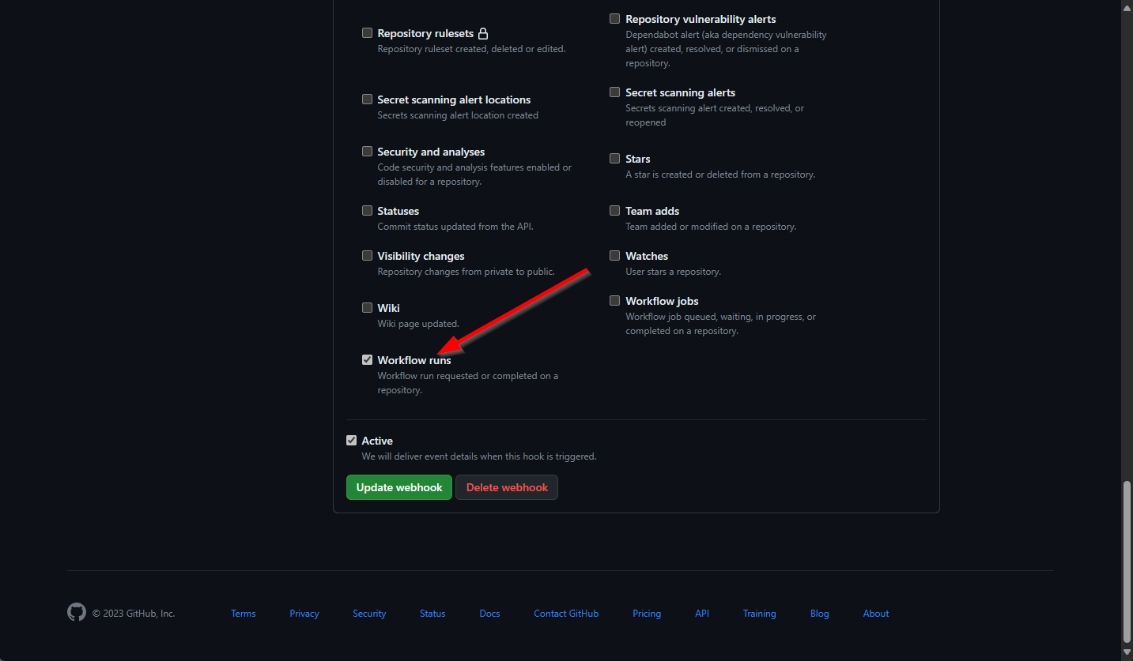
Task: Open the Terms footer link
Action: (244, 614)
